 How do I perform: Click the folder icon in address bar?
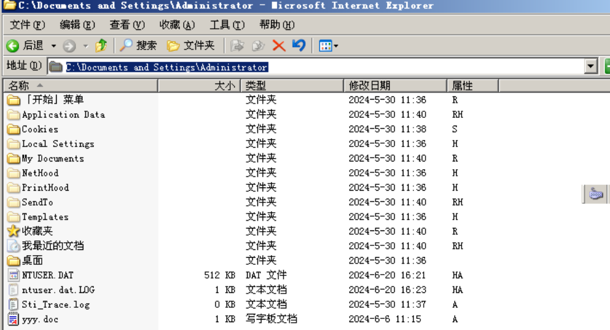(55, 67)
